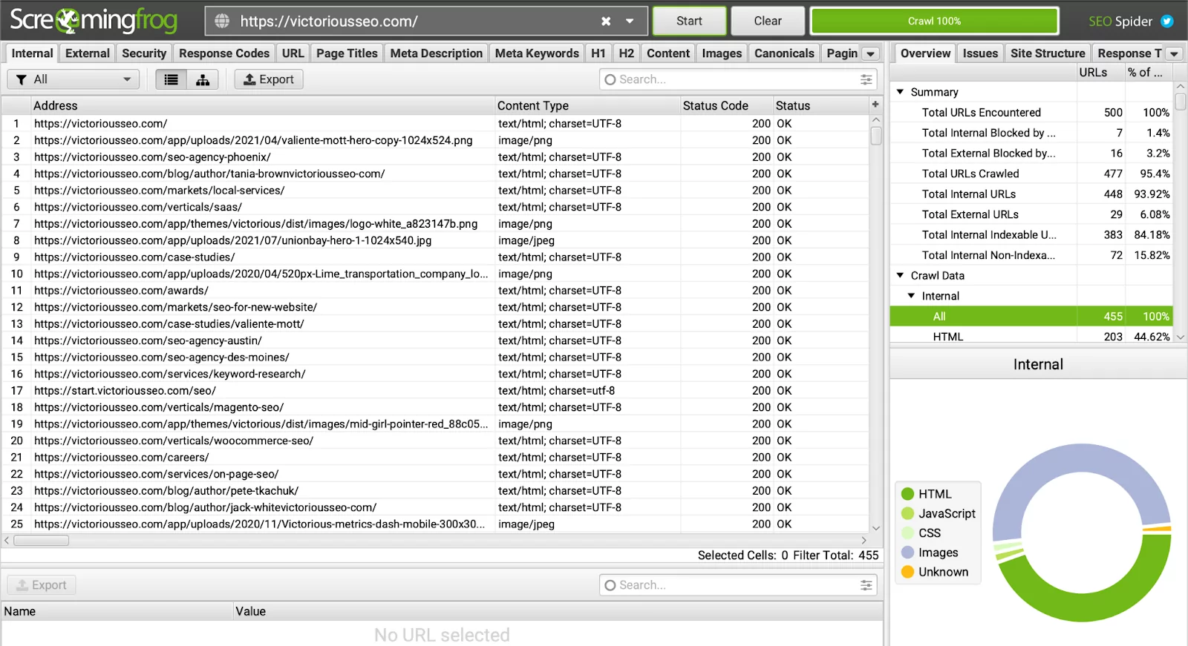Select Total URLs Crawled row
Viewport: 1188px width, 646px height.
pos(1031,174)
